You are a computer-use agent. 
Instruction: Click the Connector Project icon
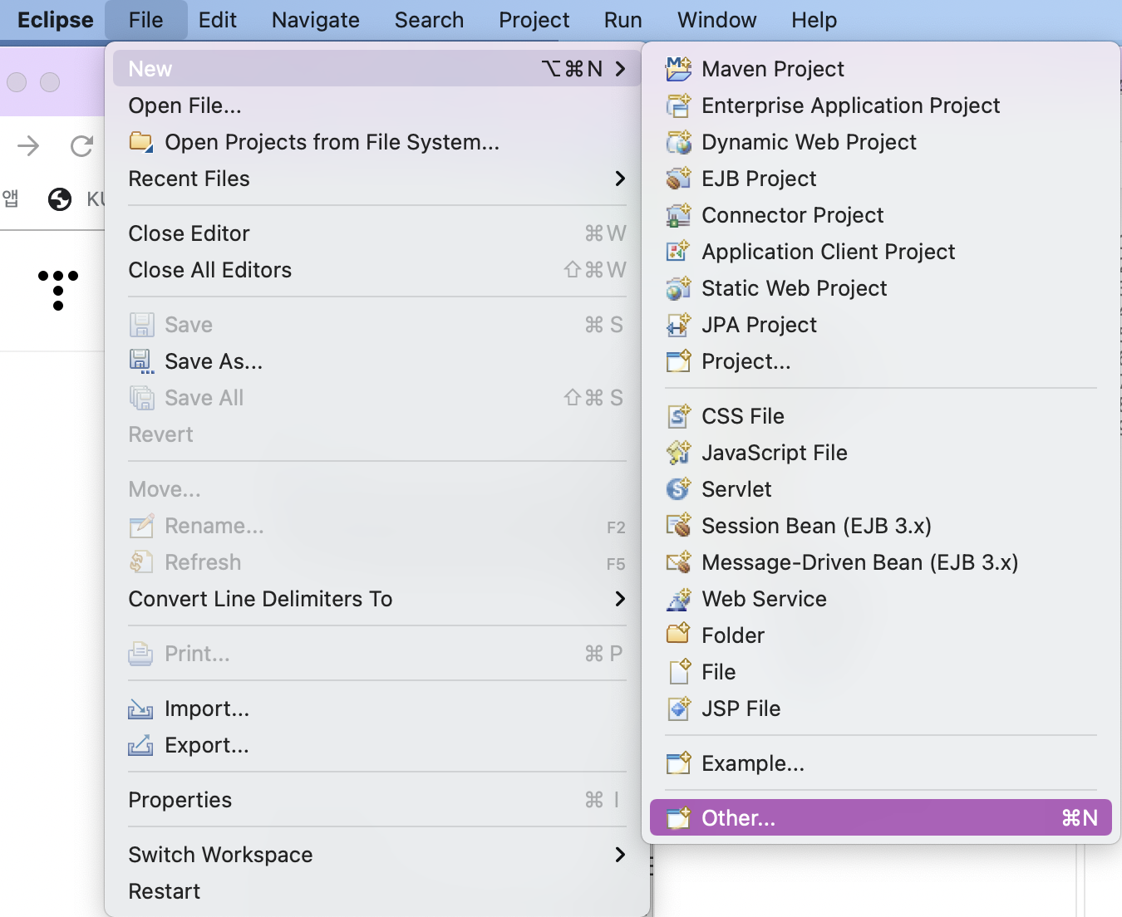point(678,215)
